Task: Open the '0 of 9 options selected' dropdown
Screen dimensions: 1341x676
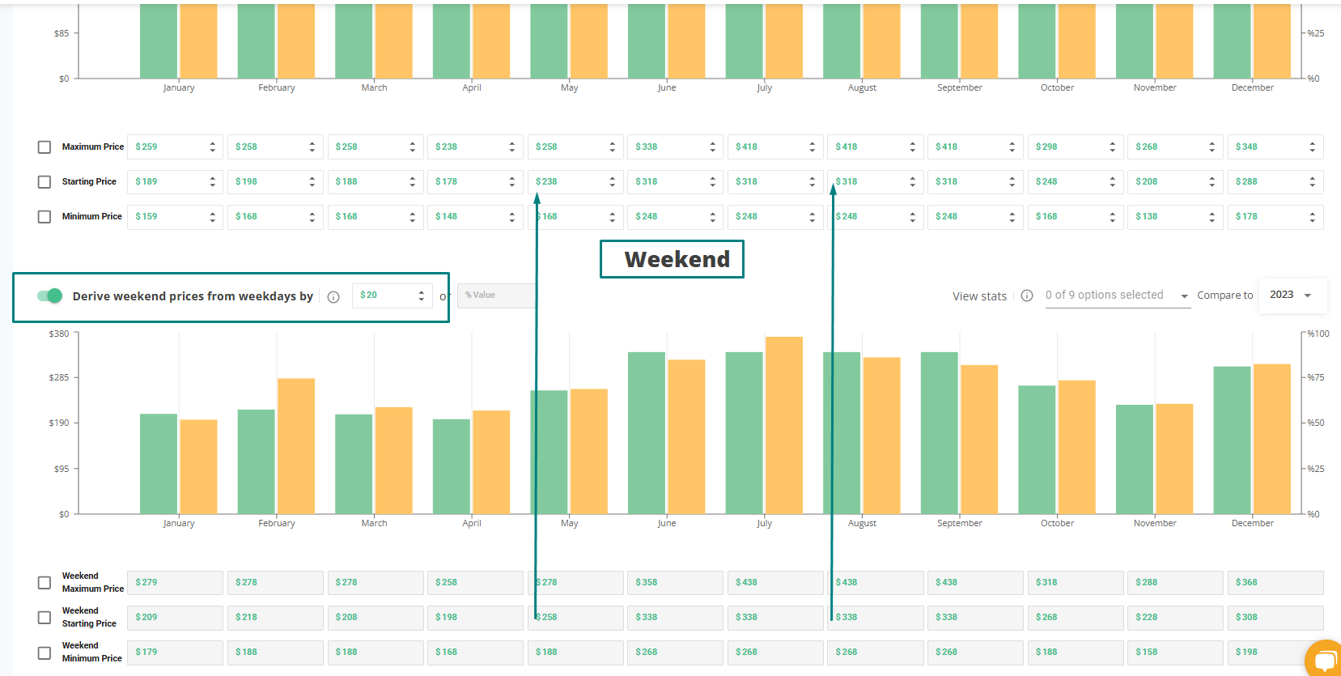Action: [1117, 295]
